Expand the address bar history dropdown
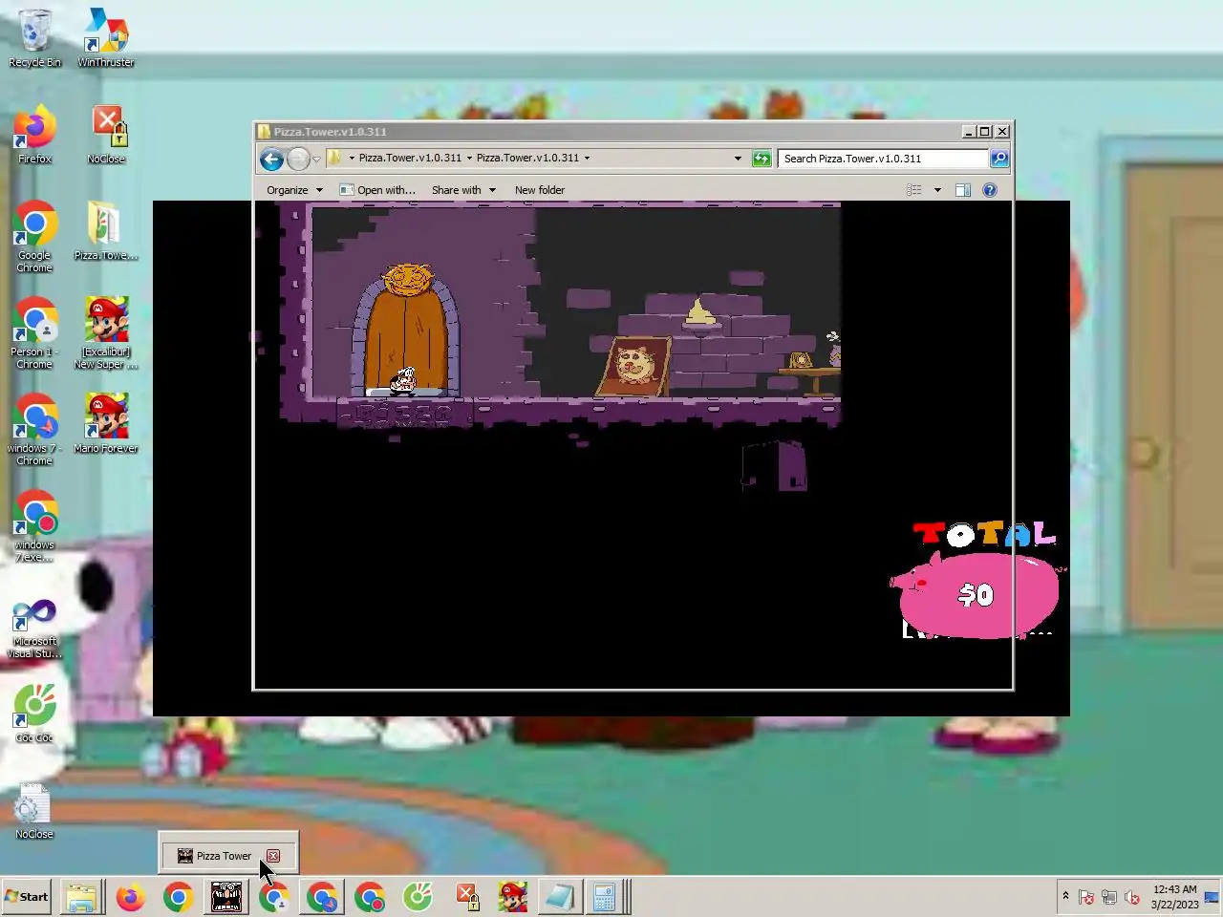Image resolution: width=1223 pixels, height=917 pixels. click(x=738, y=159)
